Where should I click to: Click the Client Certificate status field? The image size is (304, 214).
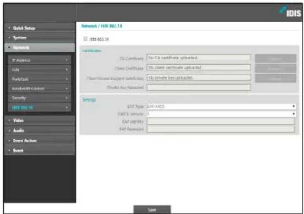[199, 67]
